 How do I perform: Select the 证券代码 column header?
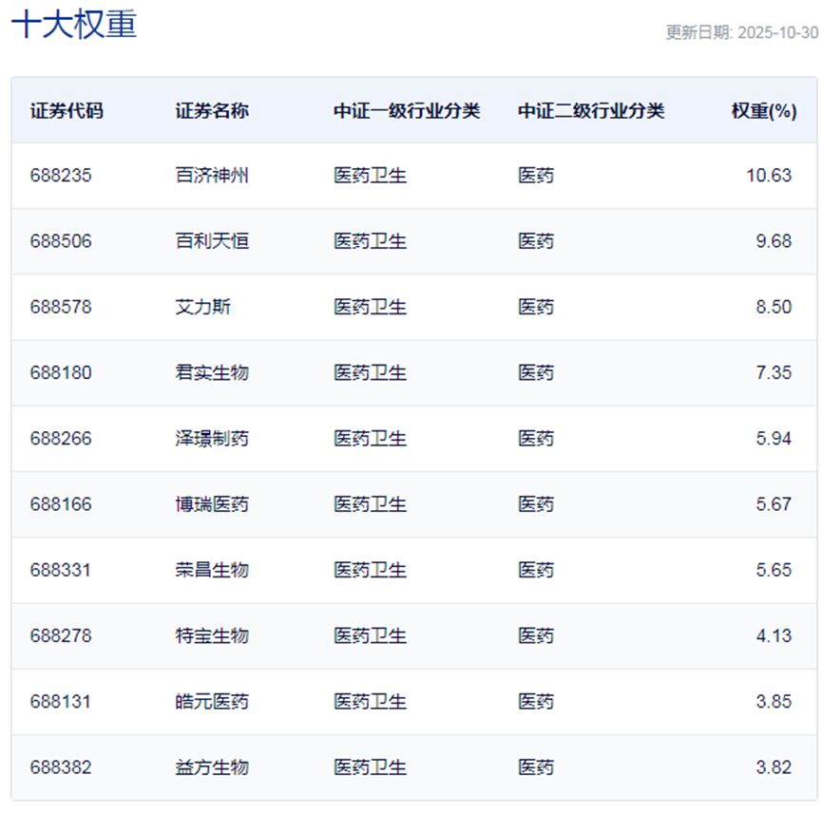pyautogui.click(x=67, y=110)
